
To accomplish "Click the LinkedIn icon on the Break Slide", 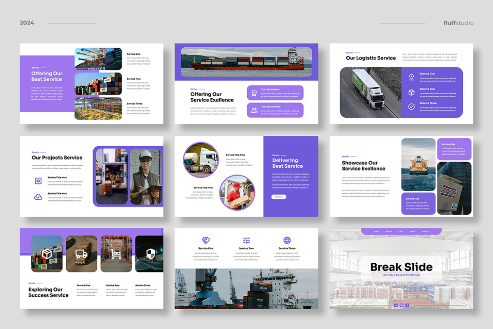I will tap(396, 305).
